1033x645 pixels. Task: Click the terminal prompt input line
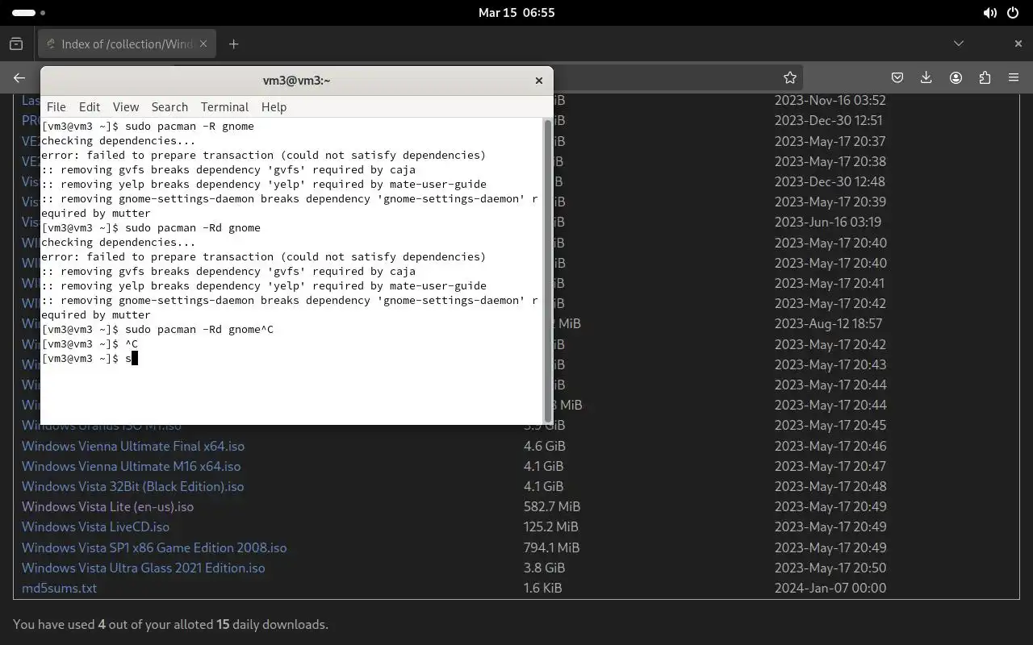tap(291, 358)
